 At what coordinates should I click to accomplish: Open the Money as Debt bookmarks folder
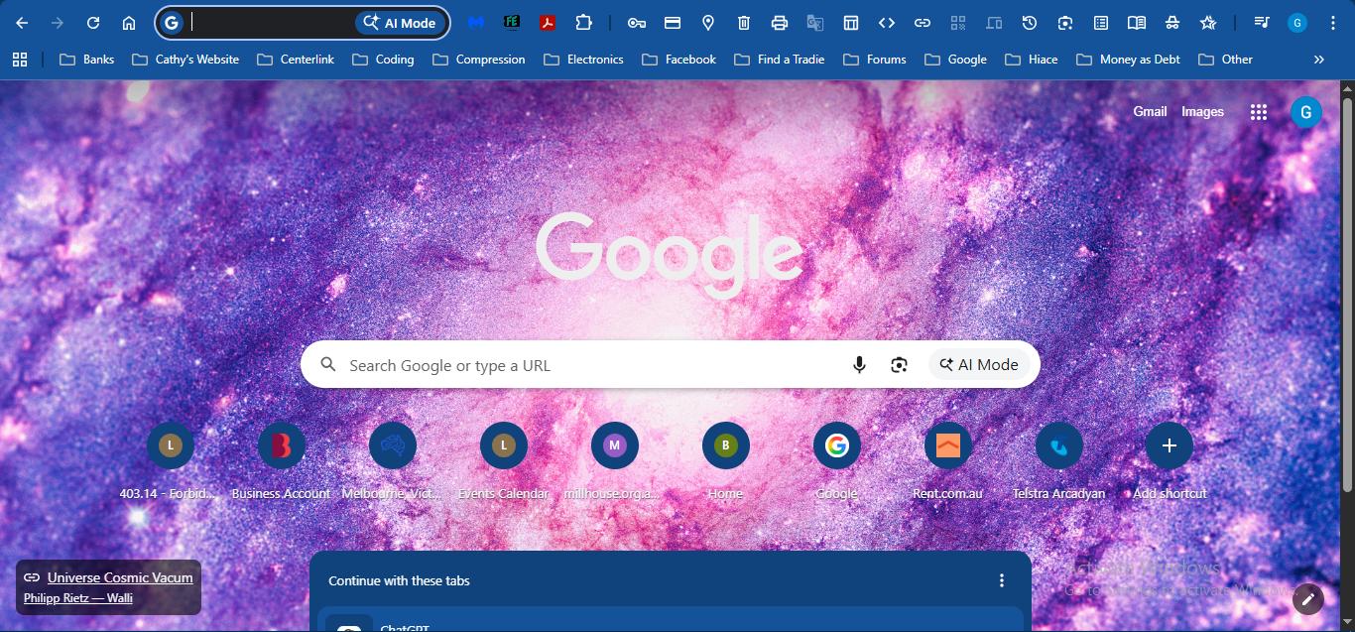tap(1129, 60)
